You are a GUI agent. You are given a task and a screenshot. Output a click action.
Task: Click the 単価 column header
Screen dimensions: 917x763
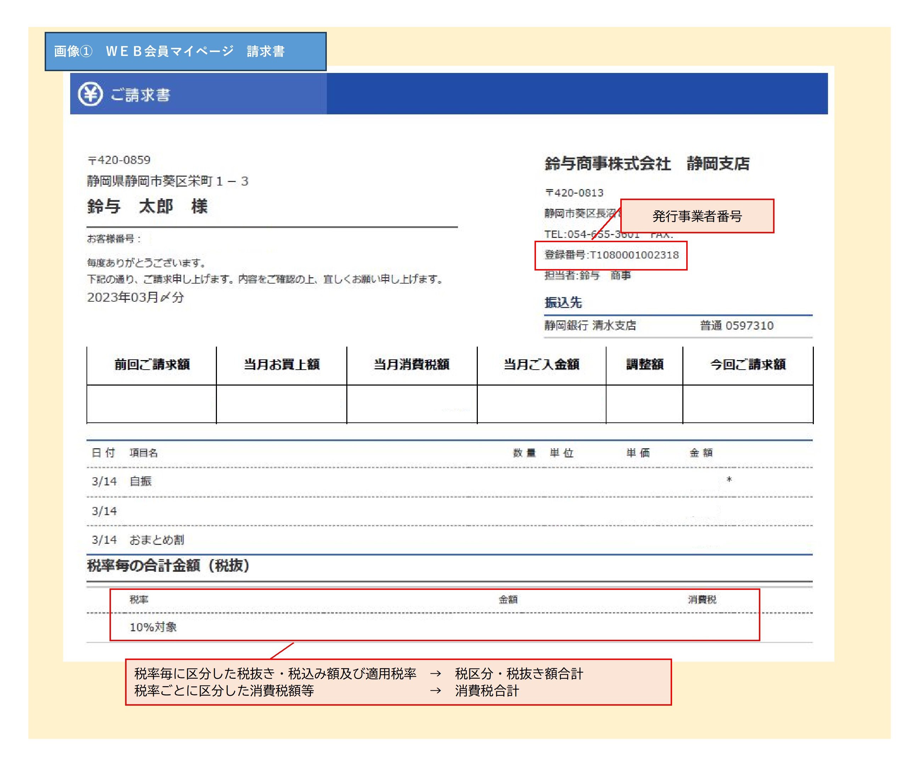(x=638, y=453)
